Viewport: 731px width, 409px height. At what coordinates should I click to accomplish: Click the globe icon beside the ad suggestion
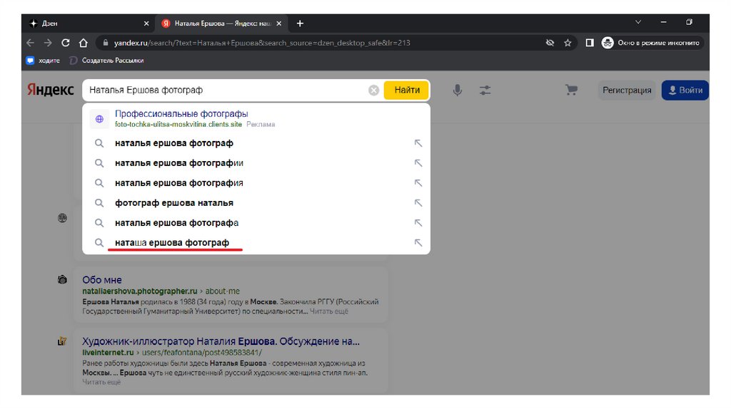pyautogui.click(x=99, y=119)
